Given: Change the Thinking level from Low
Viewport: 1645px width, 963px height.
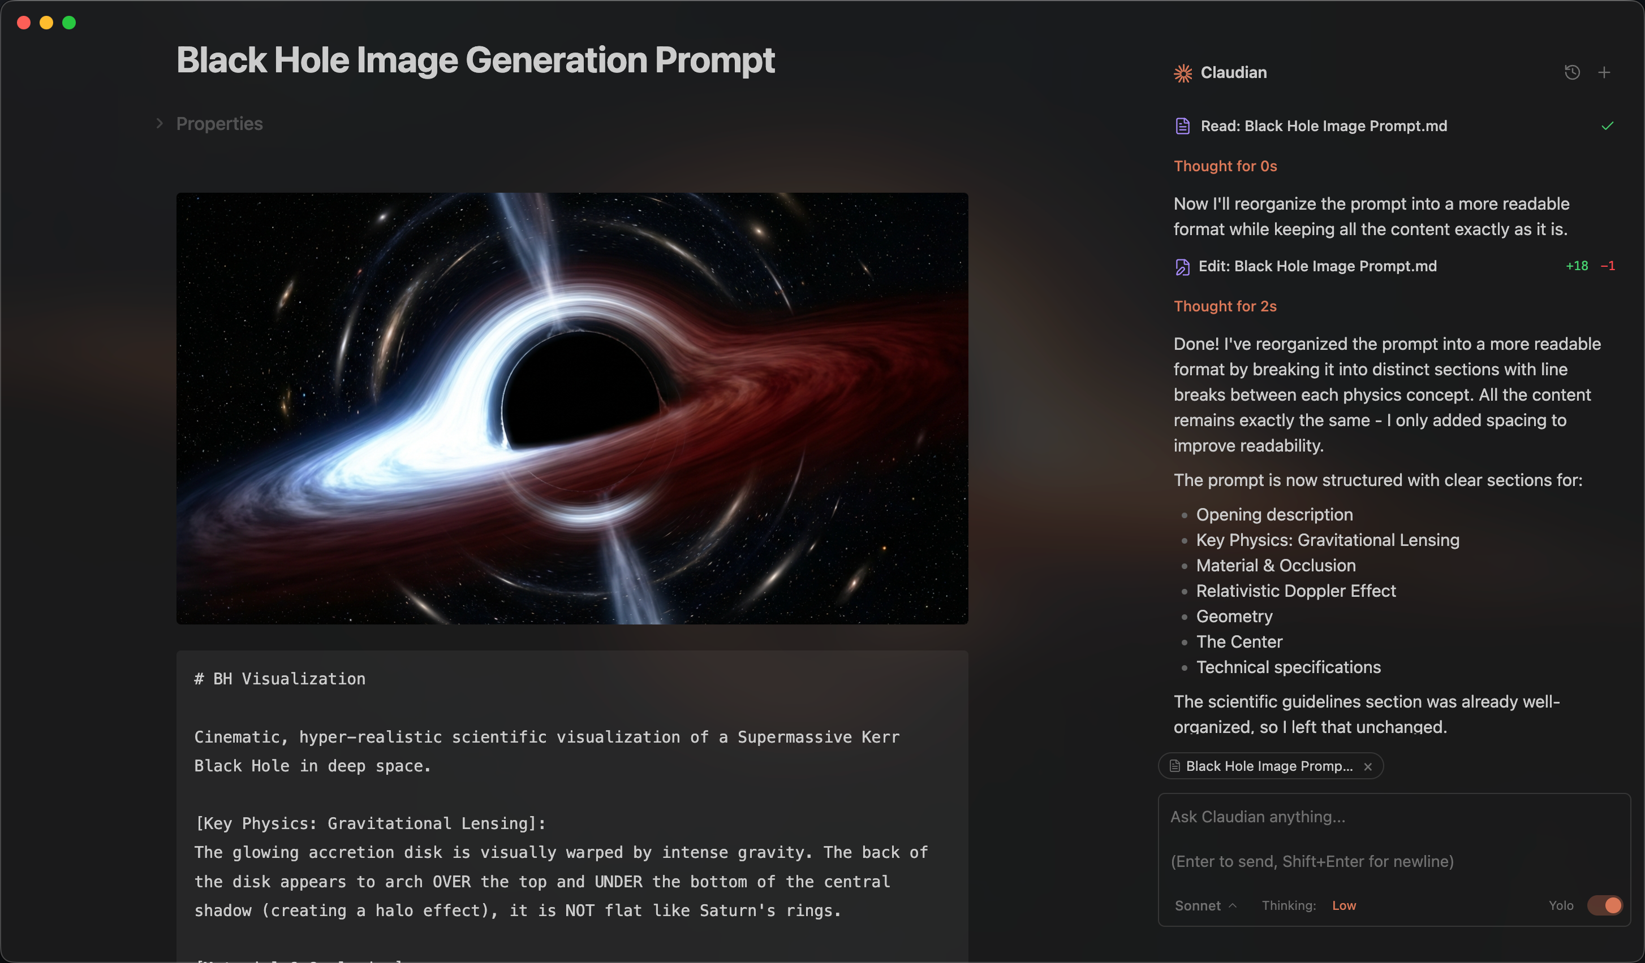Looking at the screenshot, I should pos(1343,905).
